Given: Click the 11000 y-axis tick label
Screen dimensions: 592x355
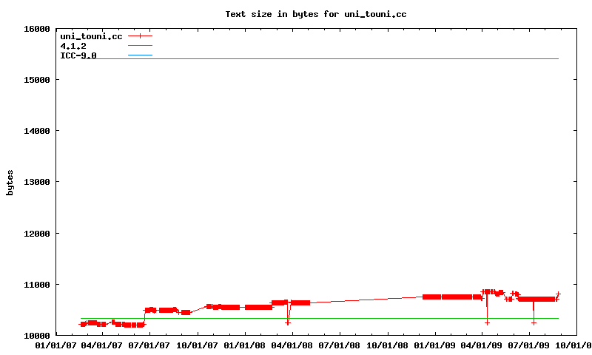Looking at the screenshot, I should [x=35, y=285].
